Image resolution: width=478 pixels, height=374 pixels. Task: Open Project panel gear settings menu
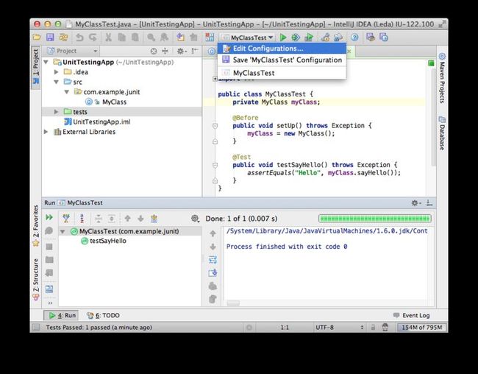[182, 51]
